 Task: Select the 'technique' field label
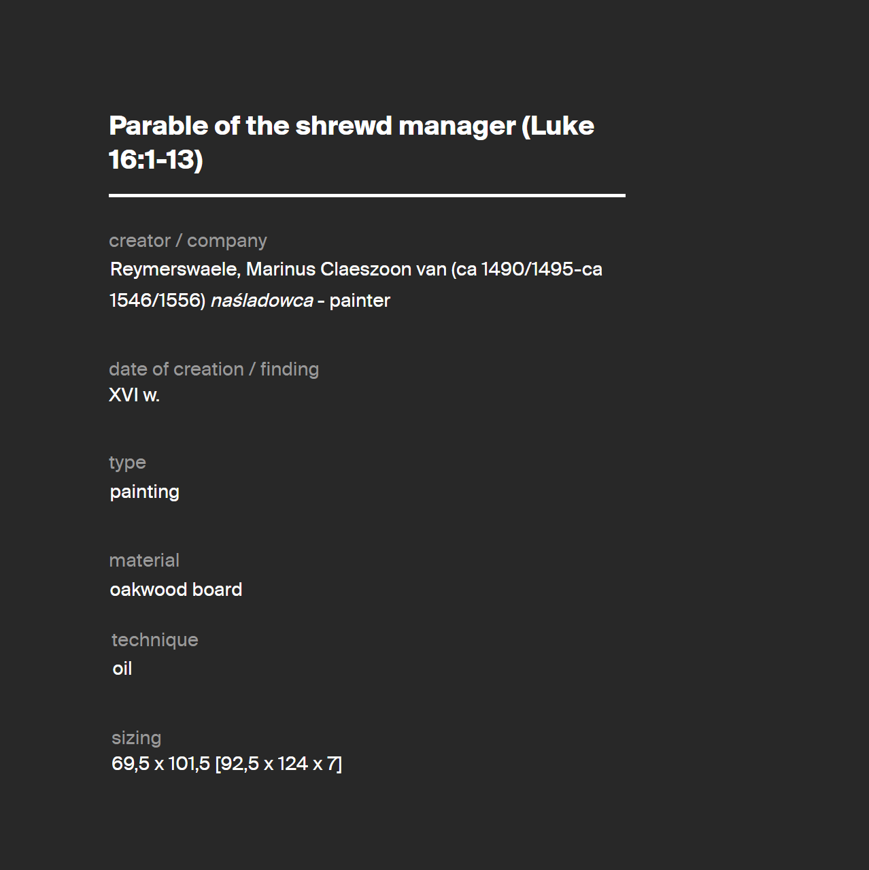click(155, 640)
